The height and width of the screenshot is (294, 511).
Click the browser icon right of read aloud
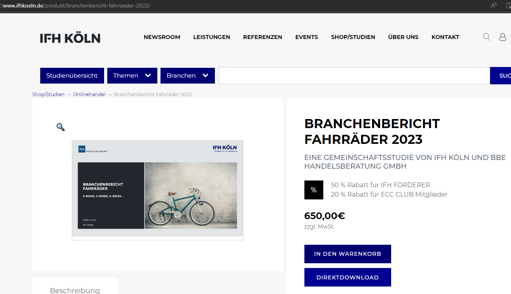coord(508,6)
